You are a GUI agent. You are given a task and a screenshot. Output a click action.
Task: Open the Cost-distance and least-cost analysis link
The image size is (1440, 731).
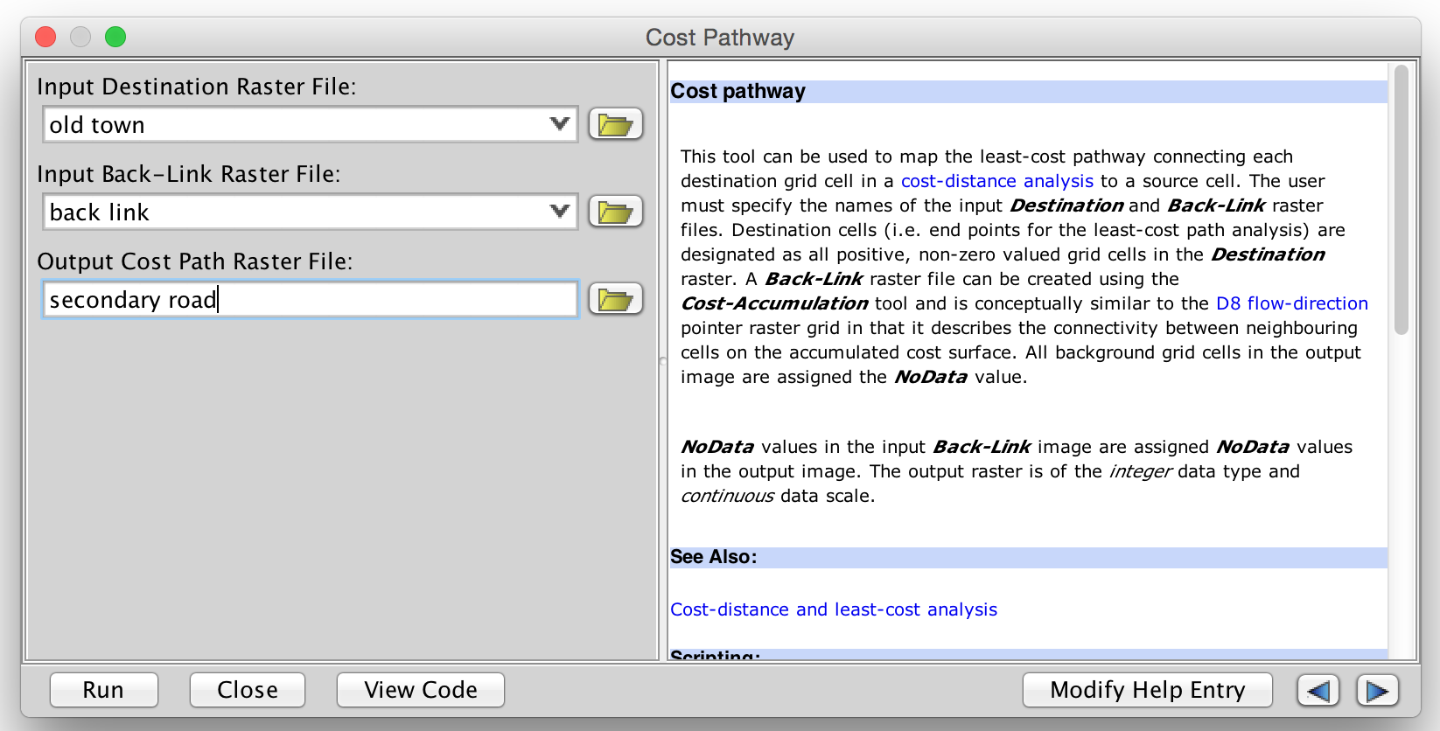[834, 609]
